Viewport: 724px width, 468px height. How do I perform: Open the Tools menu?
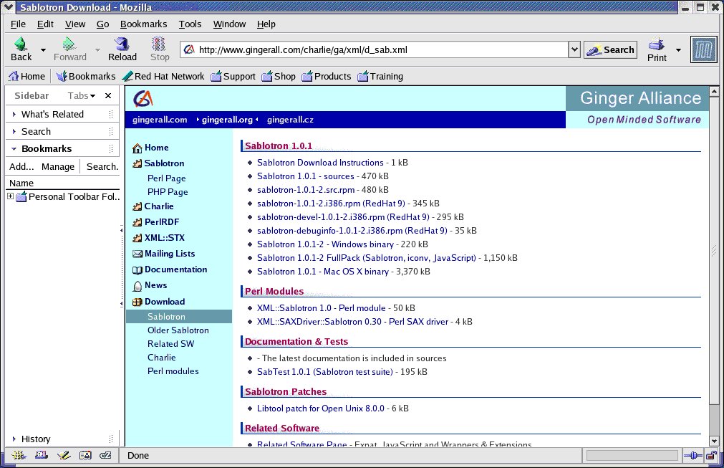click(x=190, y=24)
